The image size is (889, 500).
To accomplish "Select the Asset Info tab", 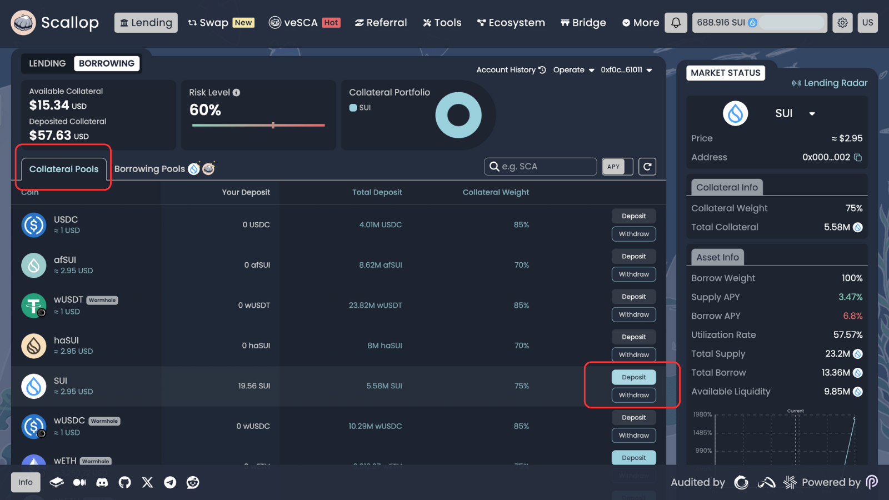I will point(717,257).
